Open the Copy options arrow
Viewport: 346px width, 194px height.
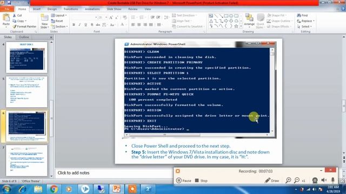pyautogui.click(x=25, y=21)
